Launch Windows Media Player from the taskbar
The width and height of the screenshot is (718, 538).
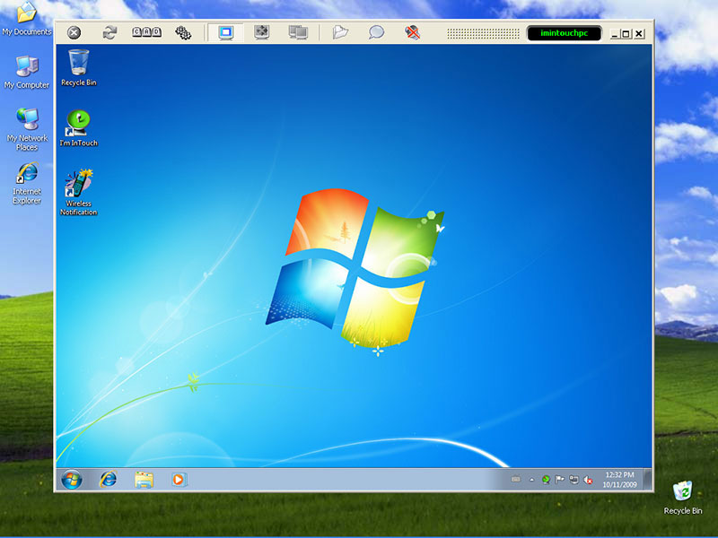click(179, 480)
